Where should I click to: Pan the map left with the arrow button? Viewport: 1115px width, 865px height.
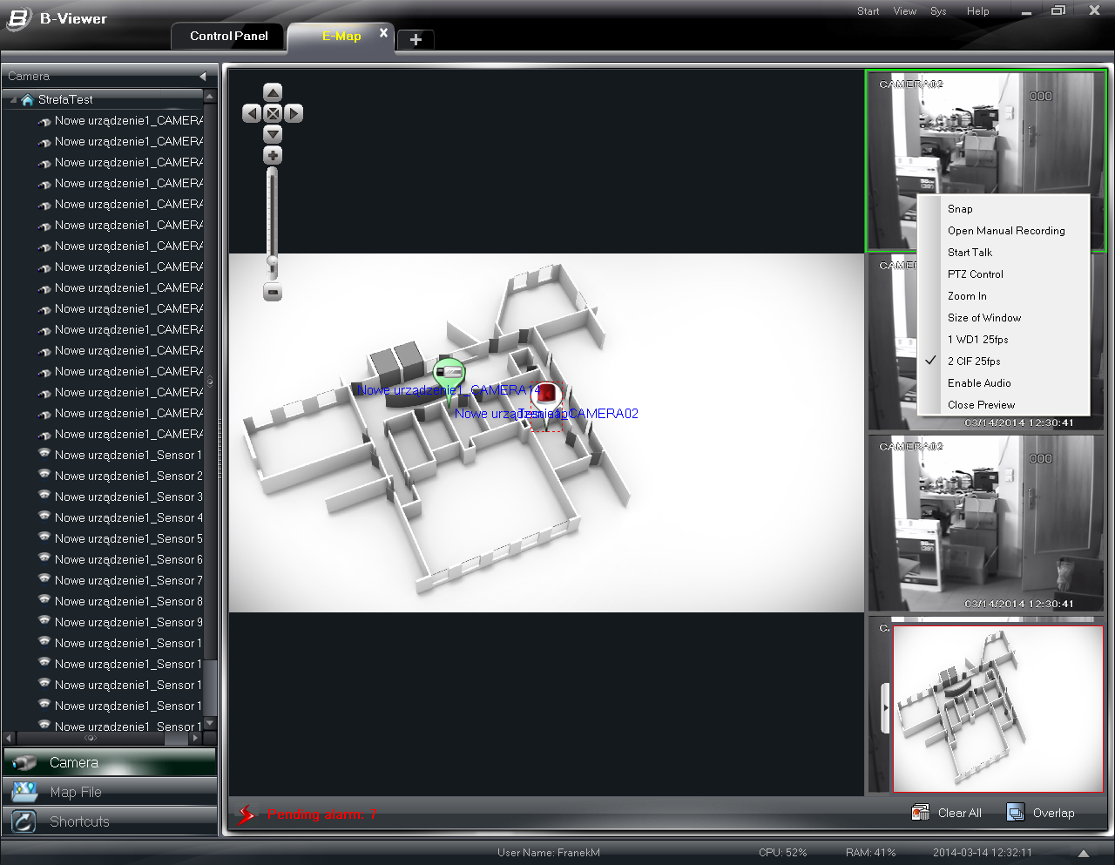(x=252, y=113)
